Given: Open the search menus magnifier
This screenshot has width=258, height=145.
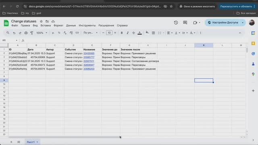Looking at the screenshot, I should 8,33.
